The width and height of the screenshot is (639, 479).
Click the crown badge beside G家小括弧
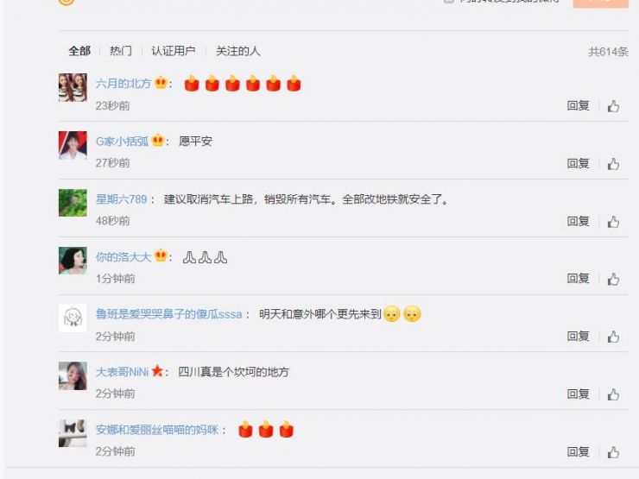click(157, 141)
